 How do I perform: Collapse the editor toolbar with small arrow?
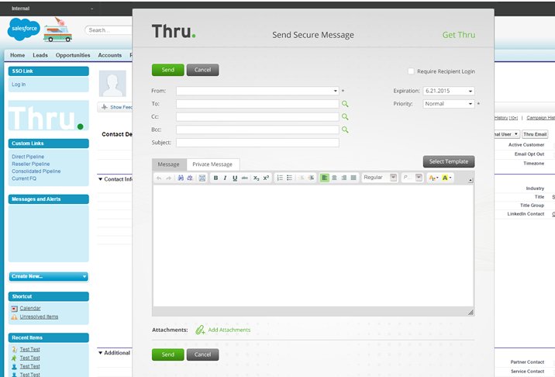471,180
